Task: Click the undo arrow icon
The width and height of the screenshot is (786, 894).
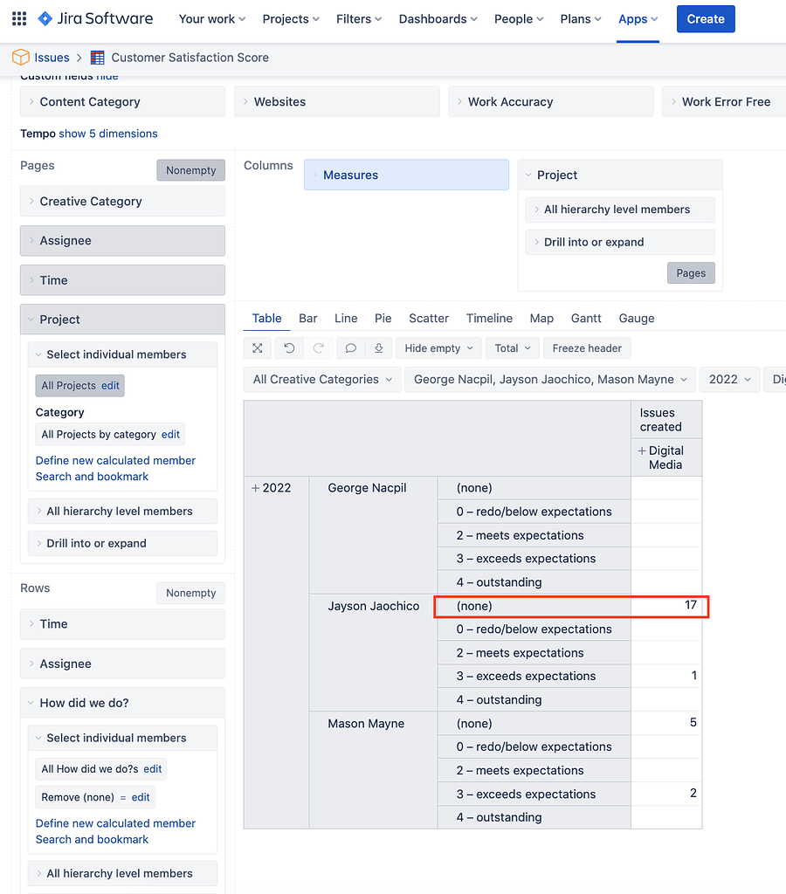Action: point(289,348)
